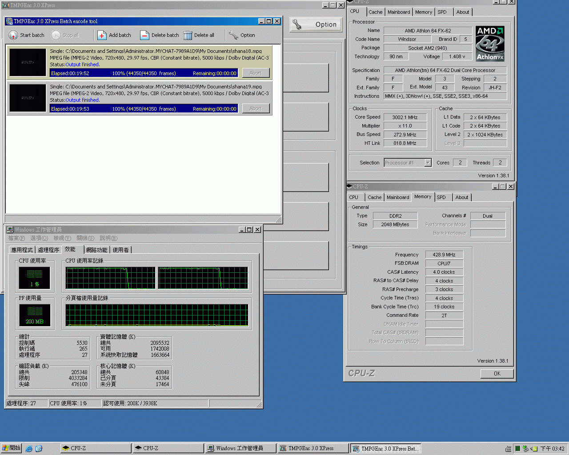The image size is (569, 455).
Task: Click the Start batch icon in Batch encode tool
Action: tap(13, 35)
